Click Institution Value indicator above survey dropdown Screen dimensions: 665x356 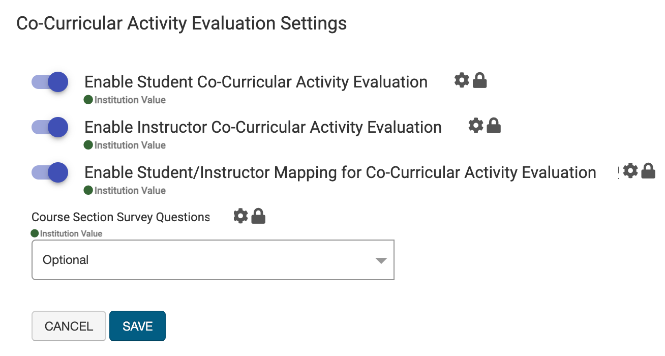click(67, 233)
